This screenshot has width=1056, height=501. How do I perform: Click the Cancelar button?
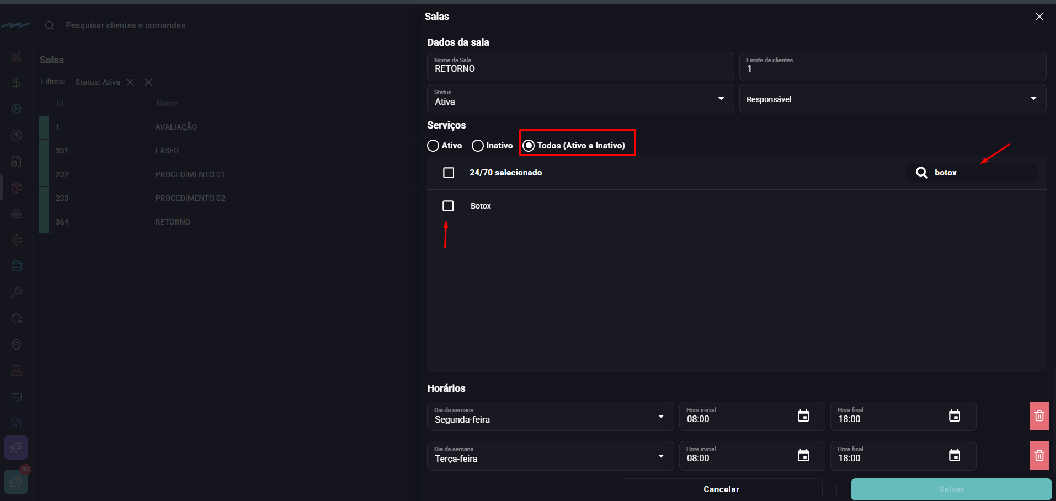[721, 489]
